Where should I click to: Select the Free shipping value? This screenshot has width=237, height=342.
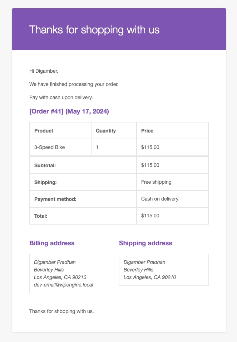[x=156, y=182]
